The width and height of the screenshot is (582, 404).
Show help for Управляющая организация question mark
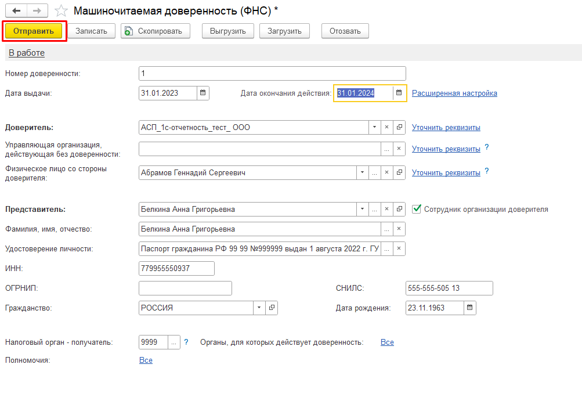tap(487, 147)
